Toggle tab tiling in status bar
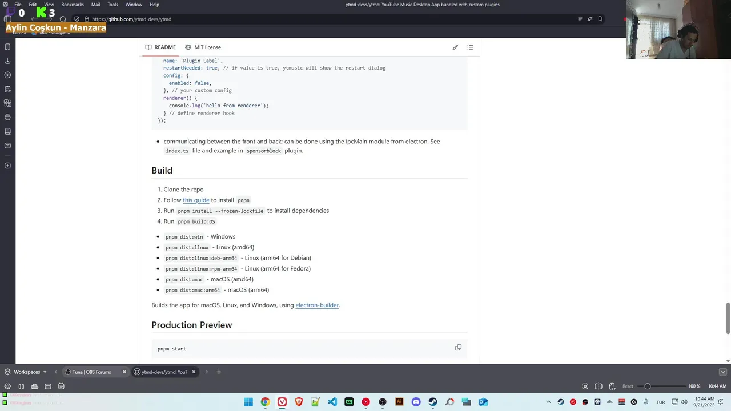Image resolution: width=731 pixels, height=411 pixels. pos(21,386)
